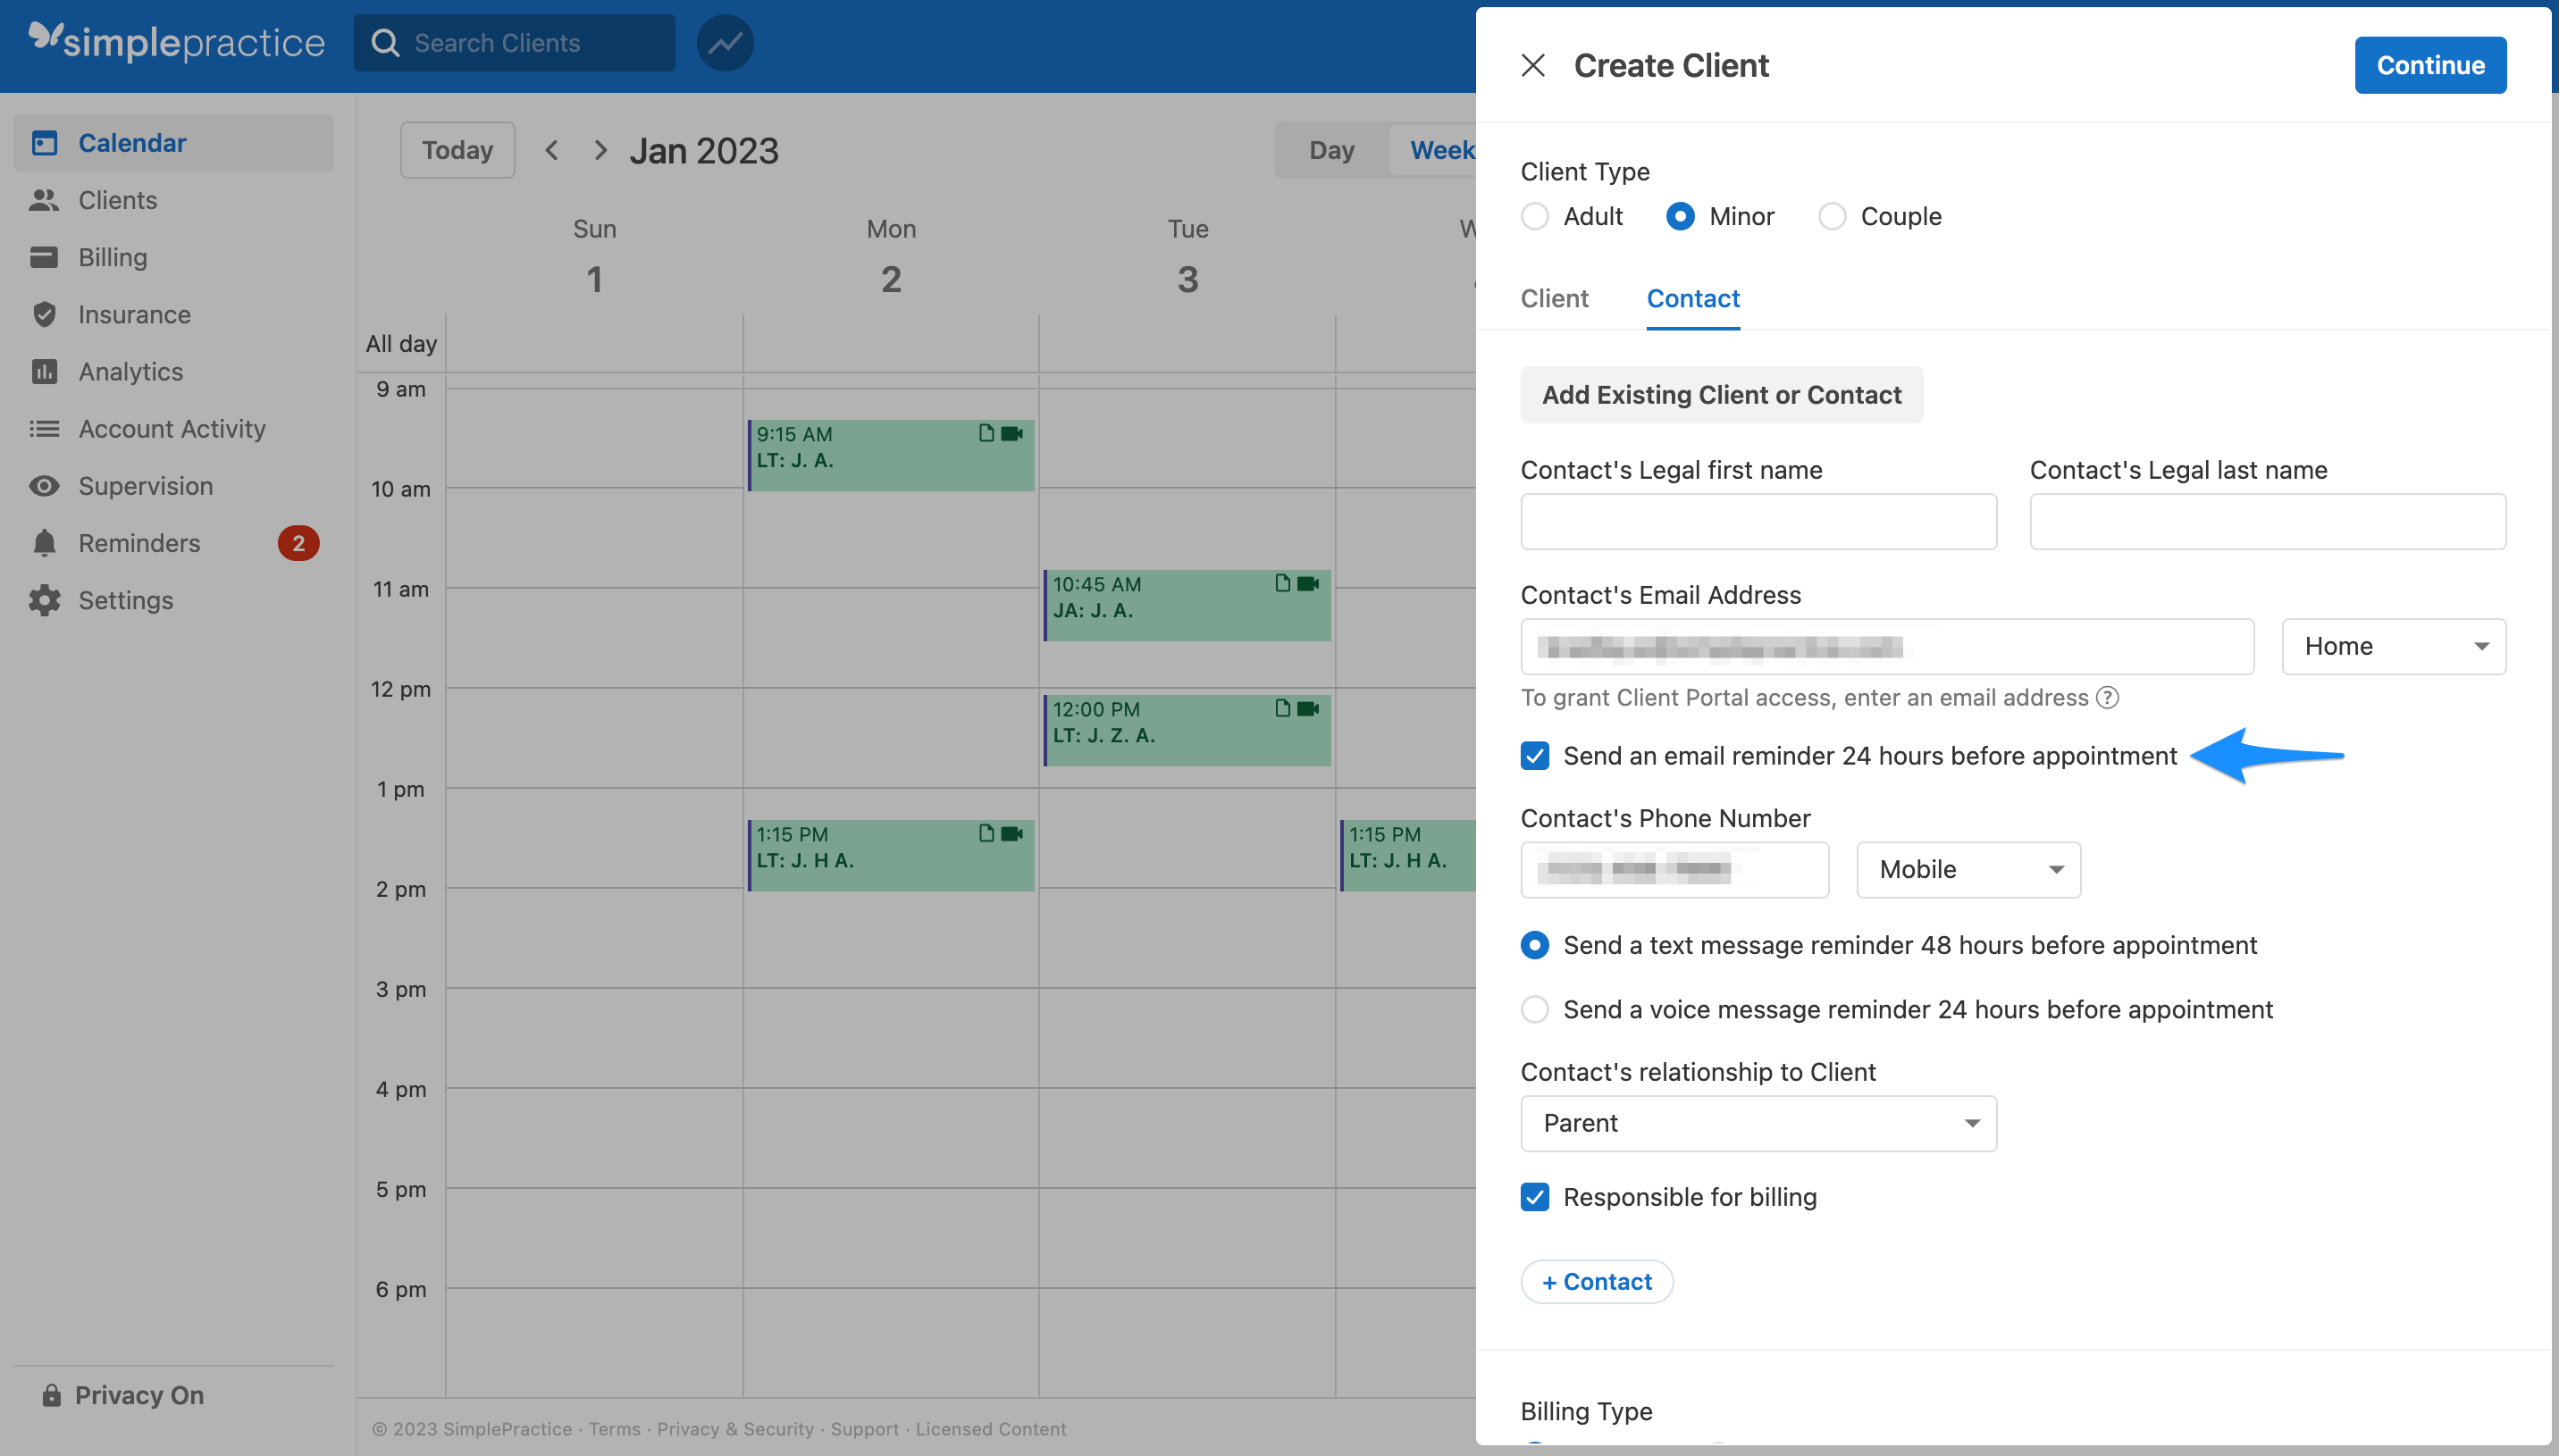Viewport: 2559px width, 1456px height.
Task: Open Settings via the gear icon
Action: click(x=125, y=600)
